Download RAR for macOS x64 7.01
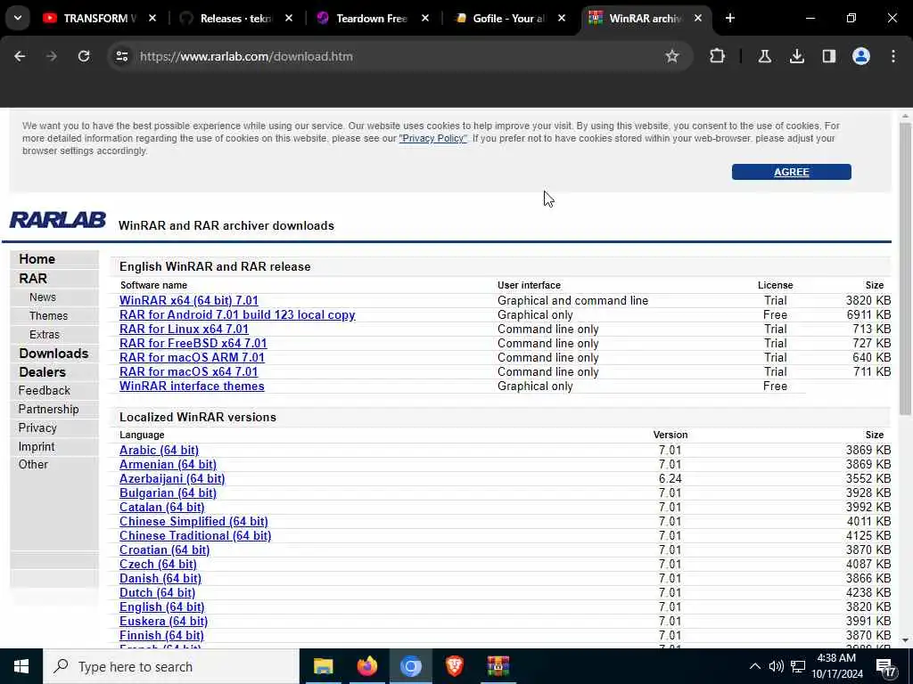913x684 pixels. (189, 372)
